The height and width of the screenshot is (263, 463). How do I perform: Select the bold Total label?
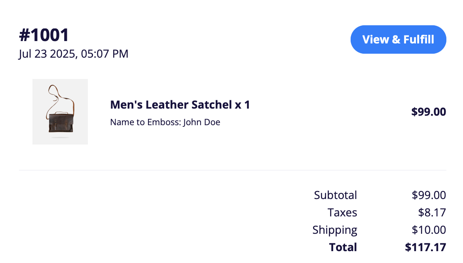pyautogui.click(x=343, y=247)
